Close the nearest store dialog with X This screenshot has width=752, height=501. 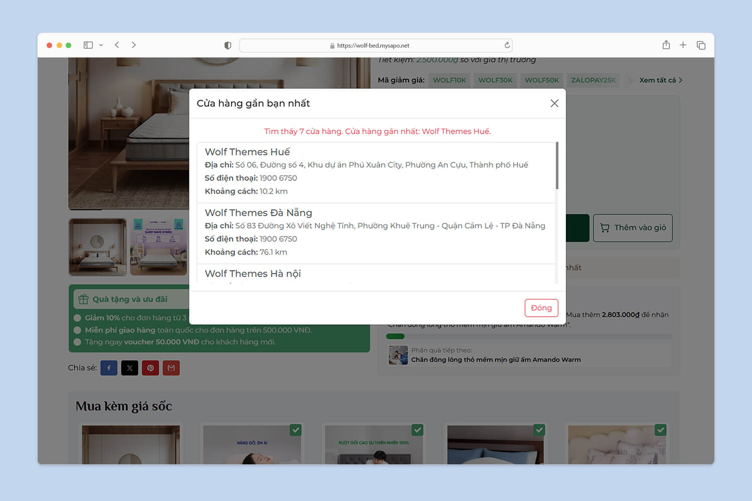coord(554,103)
